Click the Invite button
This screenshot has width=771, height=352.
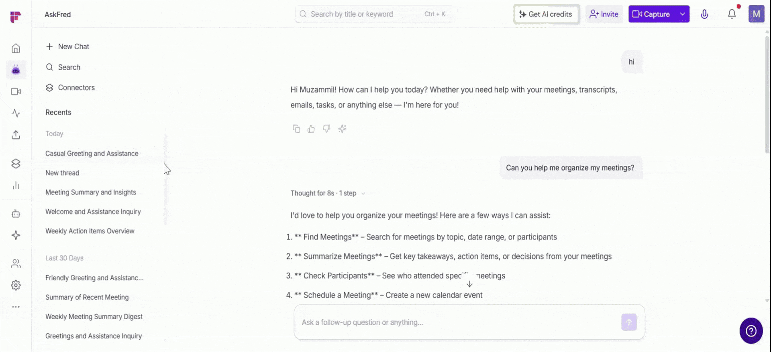[x=604, y=14]
